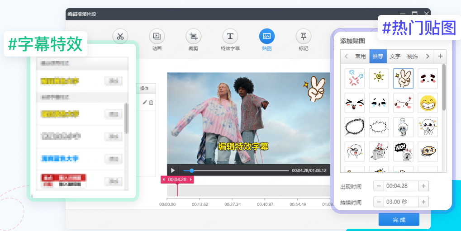Image resolution: width=461 pixels, height=231 pixels.
Task: Pick the victory hand sticker in the panel
Action: (x=404, y=79)
